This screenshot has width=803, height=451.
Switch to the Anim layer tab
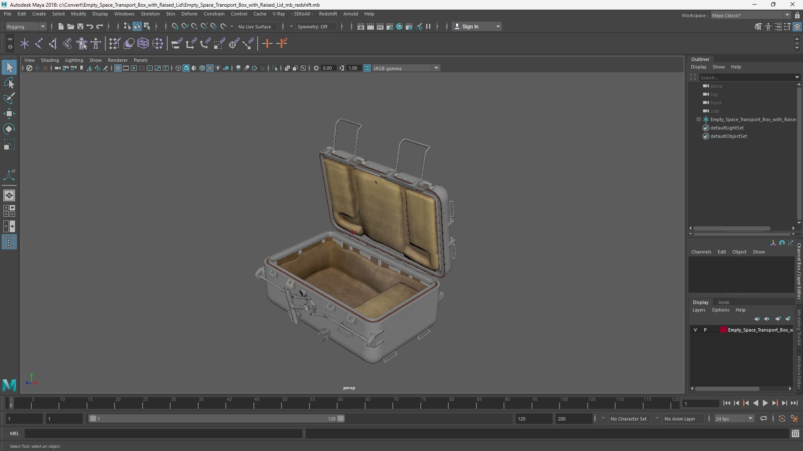pos(724,302)
